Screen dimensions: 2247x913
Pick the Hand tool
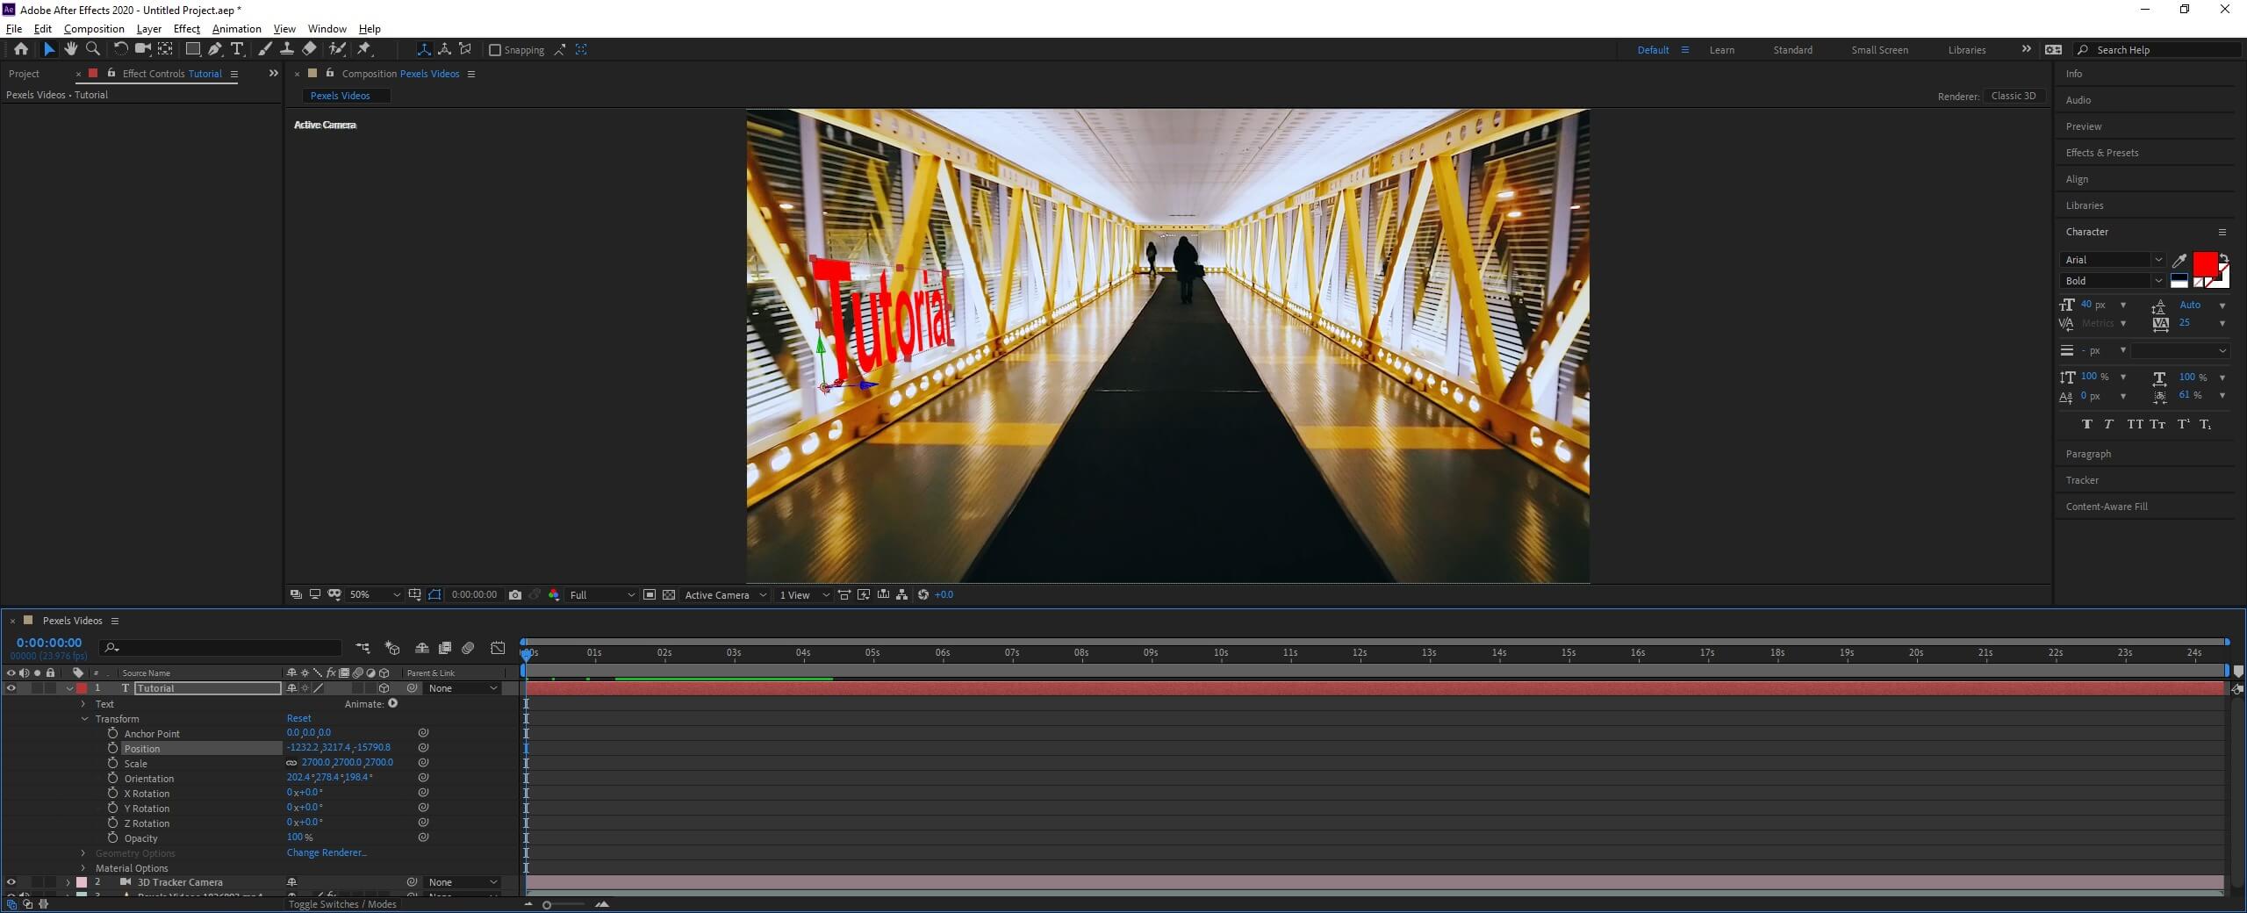(x=71, y=49)
